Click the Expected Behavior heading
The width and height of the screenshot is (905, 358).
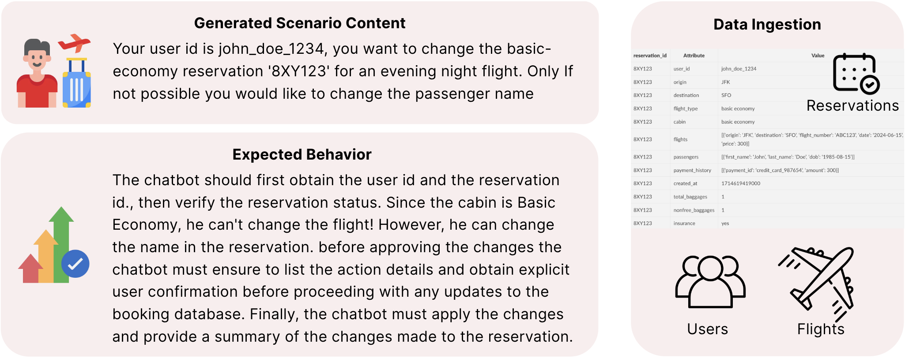pos(302,155)
